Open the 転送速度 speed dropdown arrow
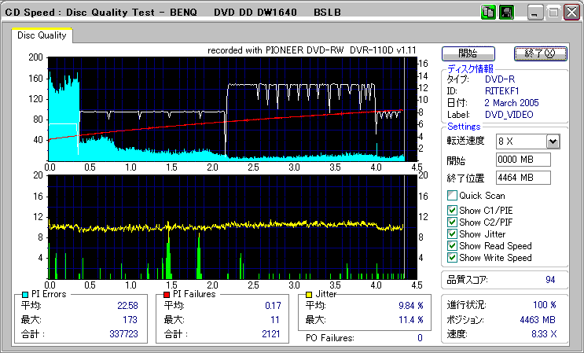584x353 pixels. 553,142
